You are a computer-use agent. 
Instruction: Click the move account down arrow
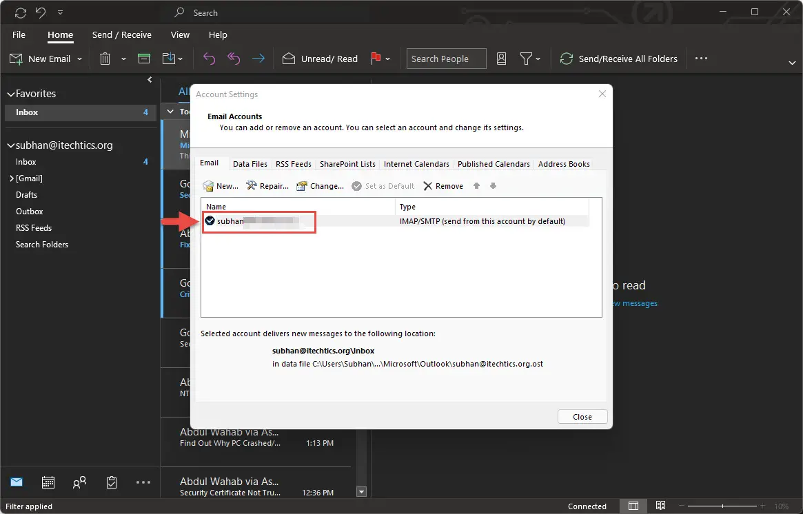coord(493,186)
